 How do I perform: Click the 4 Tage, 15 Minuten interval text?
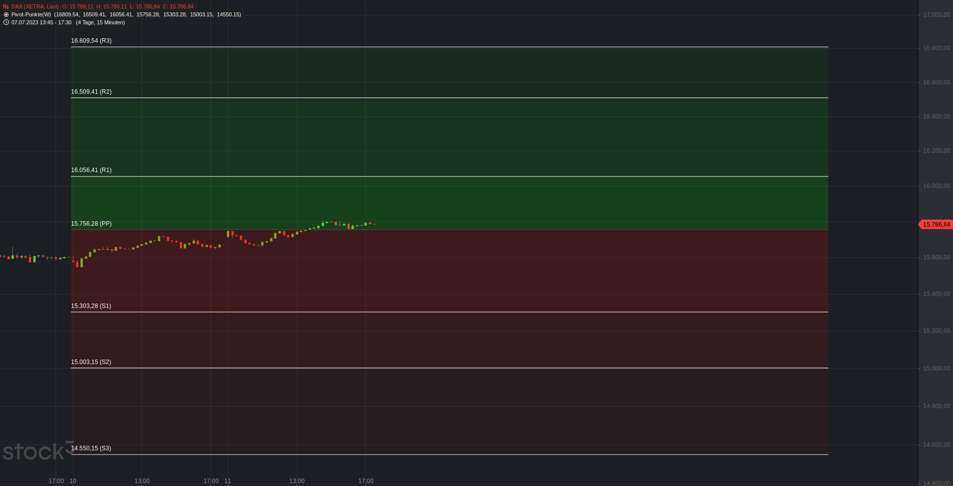100,23
